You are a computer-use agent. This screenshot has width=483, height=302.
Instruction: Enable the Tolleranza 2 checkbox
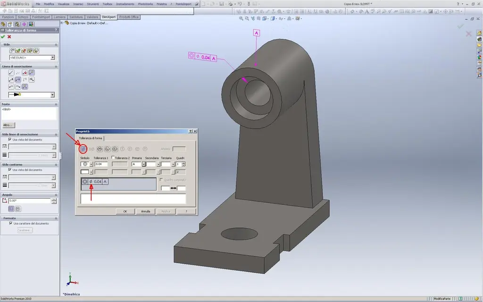[113, 158]
